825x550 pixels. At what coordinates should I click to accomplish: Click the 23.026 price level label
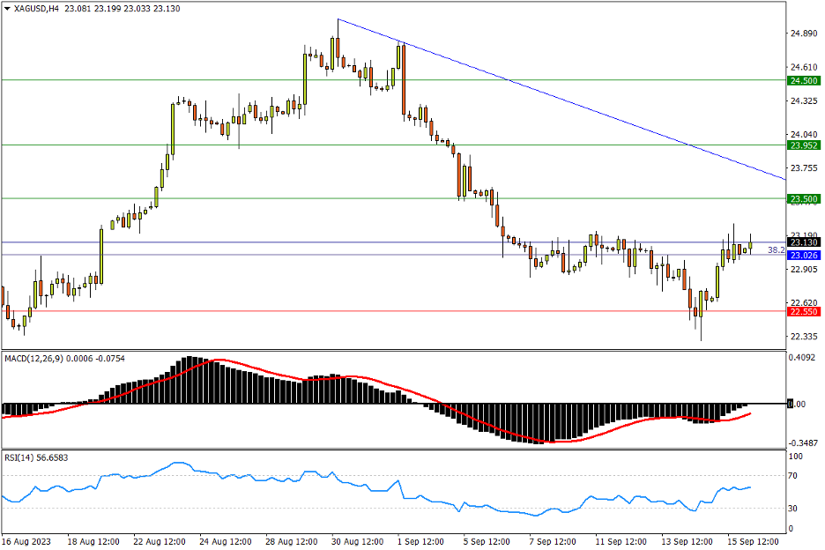click(802, 256)
